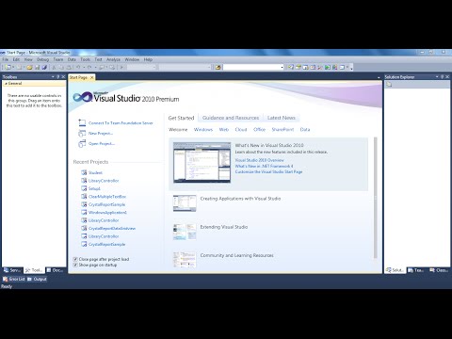Toggle Close page after project load checkbox

coord(75,259)
